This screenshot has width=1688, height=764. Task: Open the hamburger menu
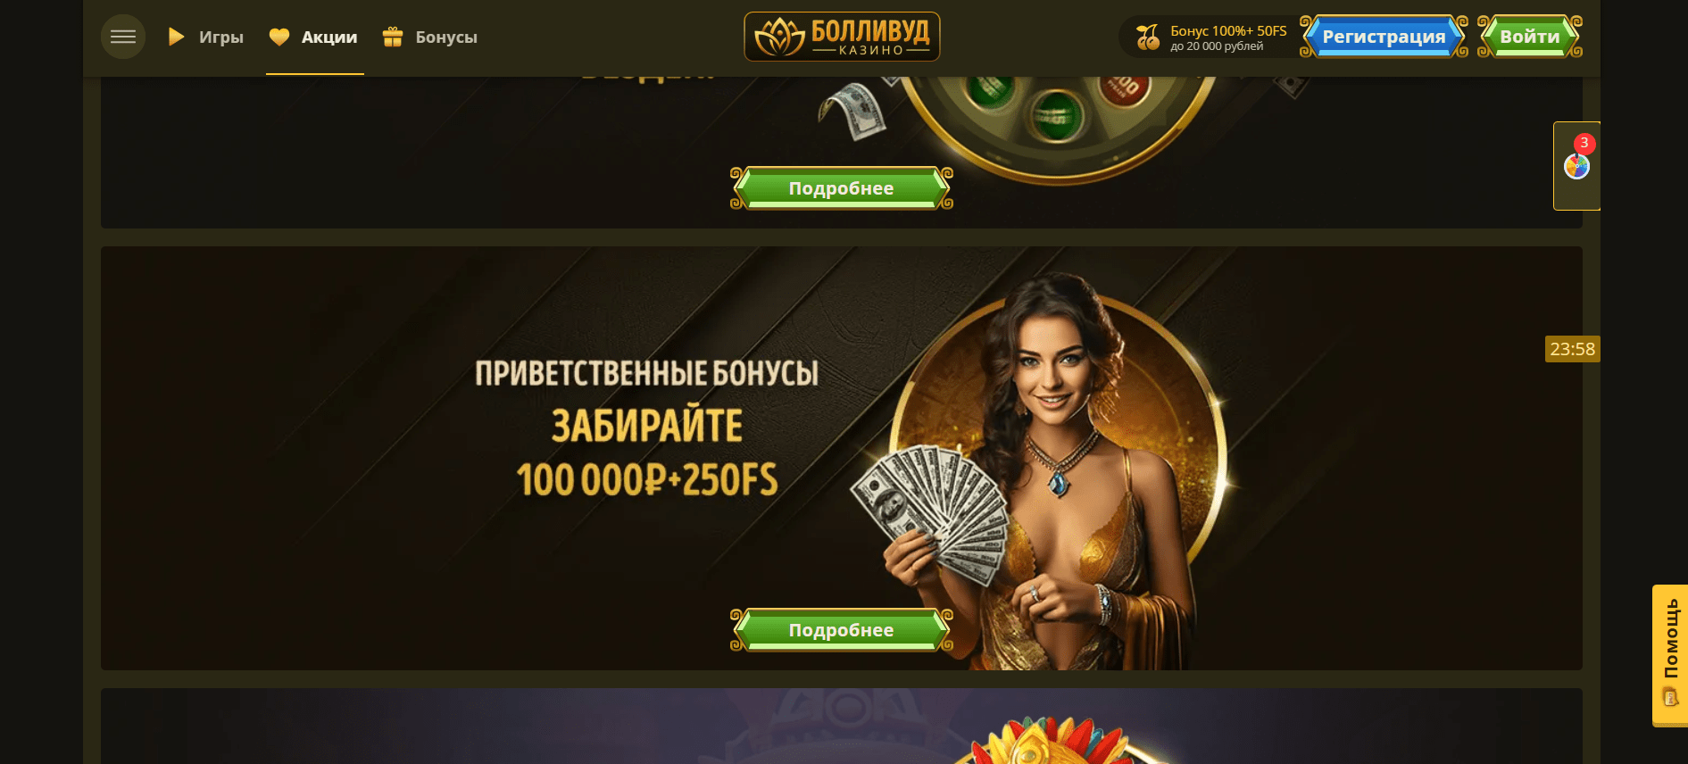123,37
